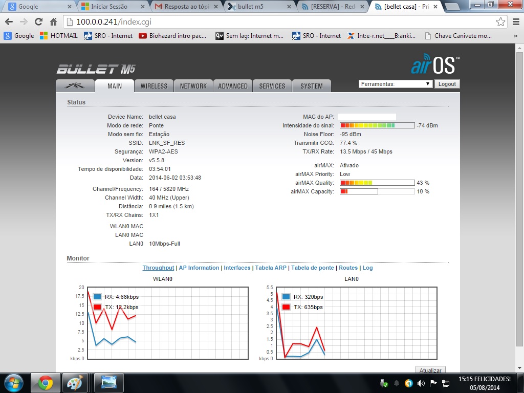Image resolution: width=524 pixels, height=393 pixels.
Task: Reload the current page
Action: tap(39, 22)
